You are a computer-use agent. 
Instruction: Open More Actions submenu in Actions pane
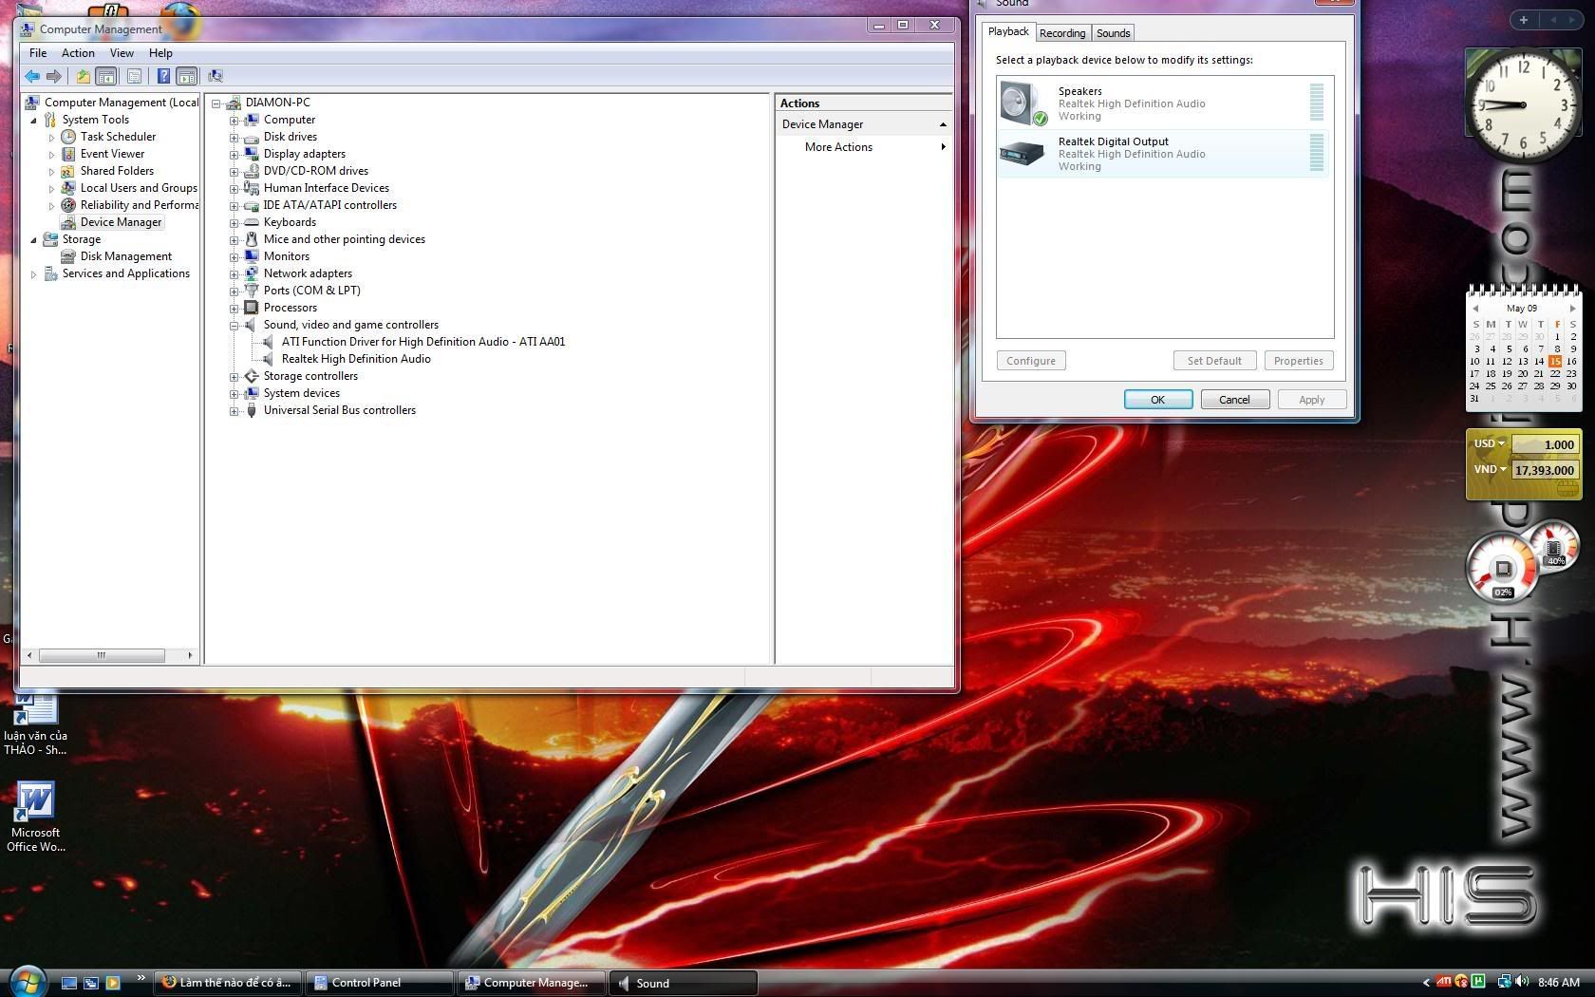[864, 147]
